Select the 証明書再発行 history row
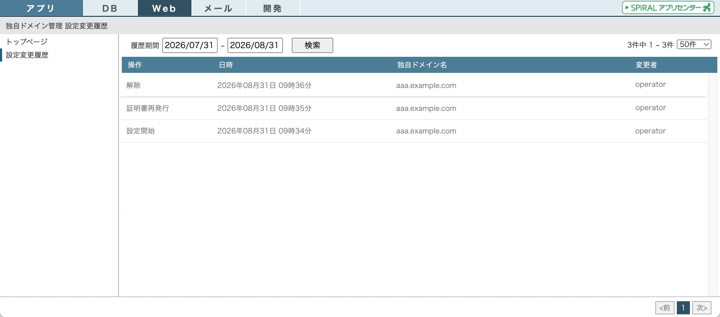Viewport: 720px width, 317px height. [414, 108]
